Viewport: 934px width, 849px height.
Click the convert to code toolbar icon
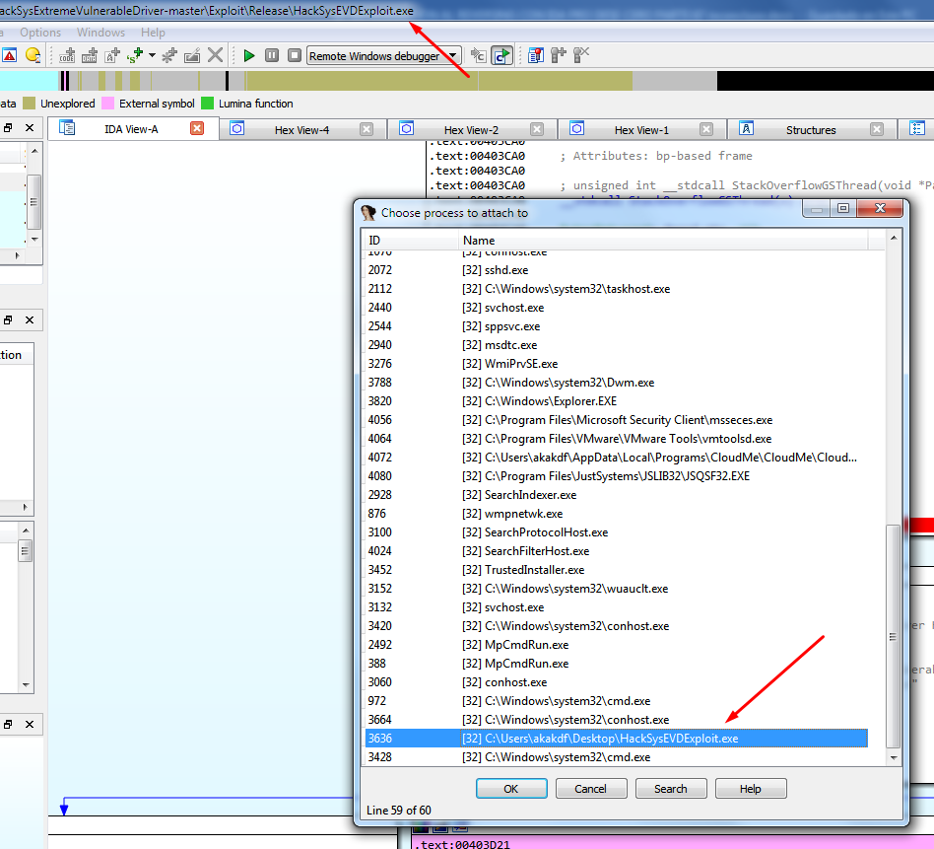point(68,56)
